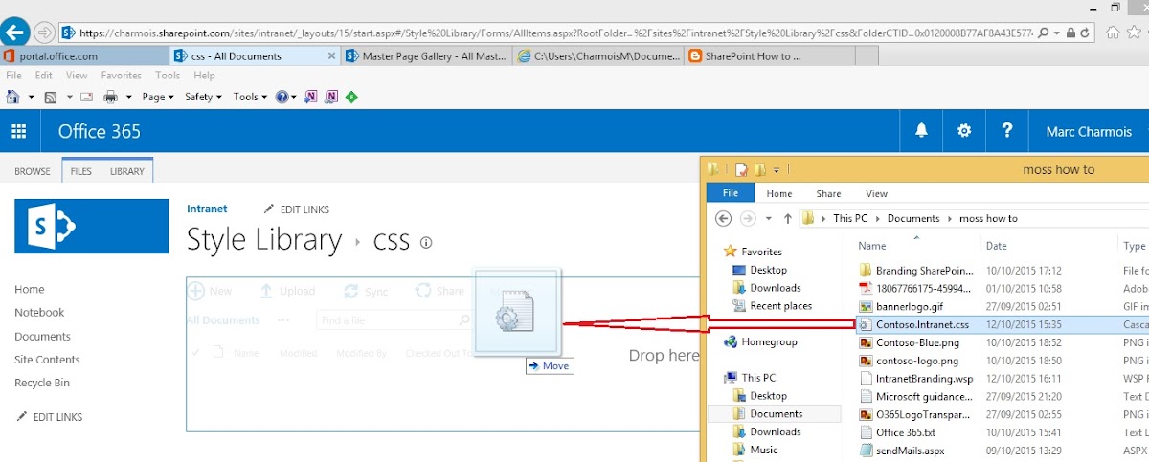The width and height of the screenshot is (1149, 462).
Task: Open the Office 365 app launcher grid
Action: (x=19, y=132)
